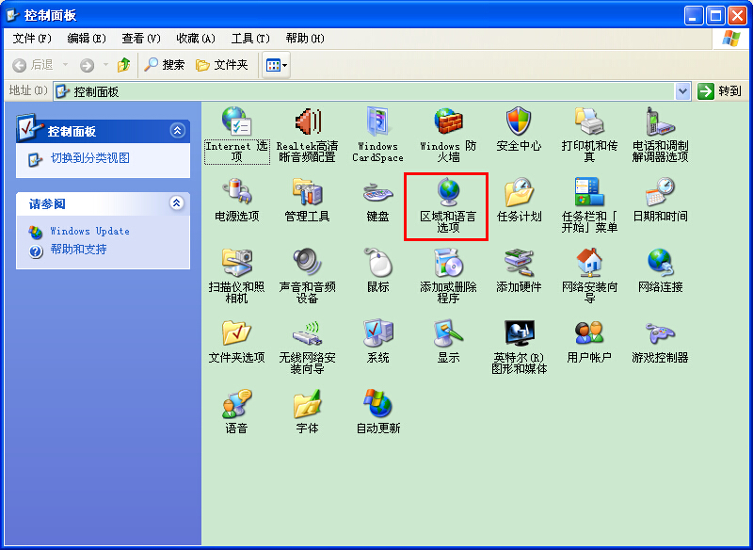Open the 帮助(H) menu
The image size is (753, 550).
pyautogui.click(x=305, y=39)
